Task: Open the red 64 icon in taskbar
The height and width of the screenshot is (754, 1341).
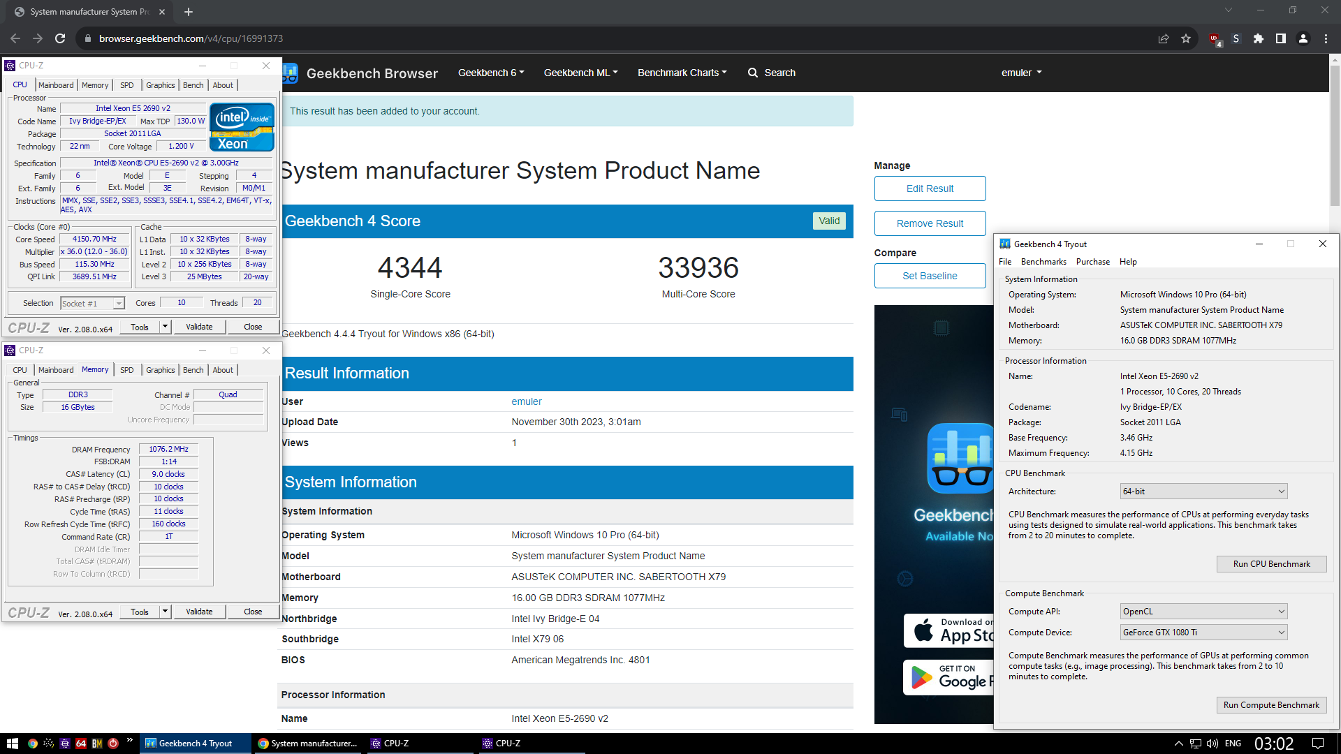Action: [81, 744]
